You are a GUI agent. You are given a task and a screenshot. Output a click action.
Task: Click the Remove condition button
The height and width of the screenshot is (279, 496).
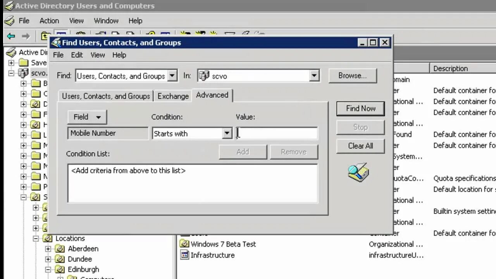294,152
